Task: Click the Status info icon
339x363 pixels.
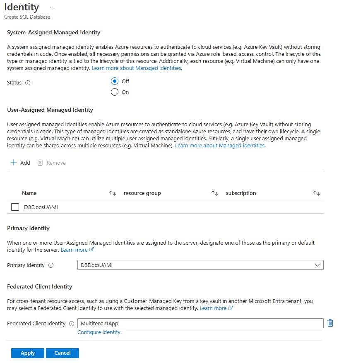Action: tap(28, 83)
